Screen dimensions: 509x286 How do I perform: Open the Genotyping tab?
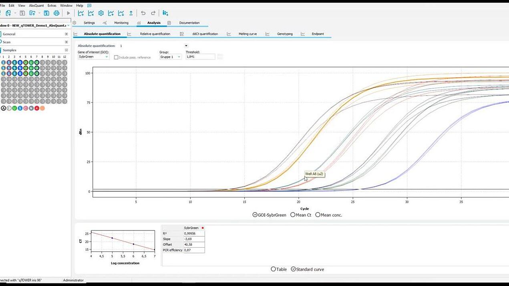coord(285,34)
